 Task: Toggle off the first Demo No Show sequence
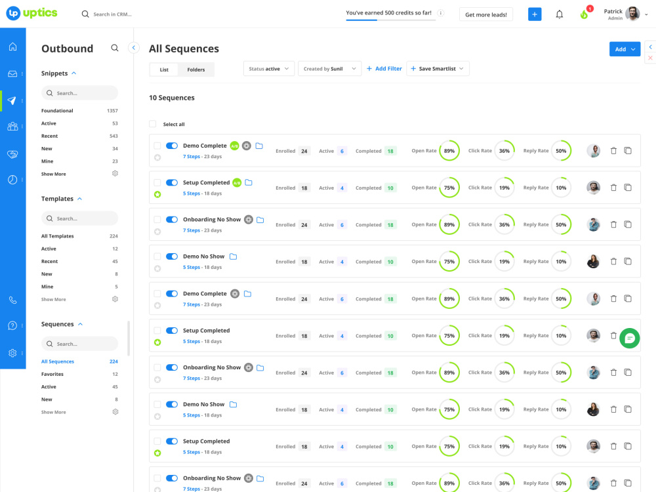coord(172,256)
